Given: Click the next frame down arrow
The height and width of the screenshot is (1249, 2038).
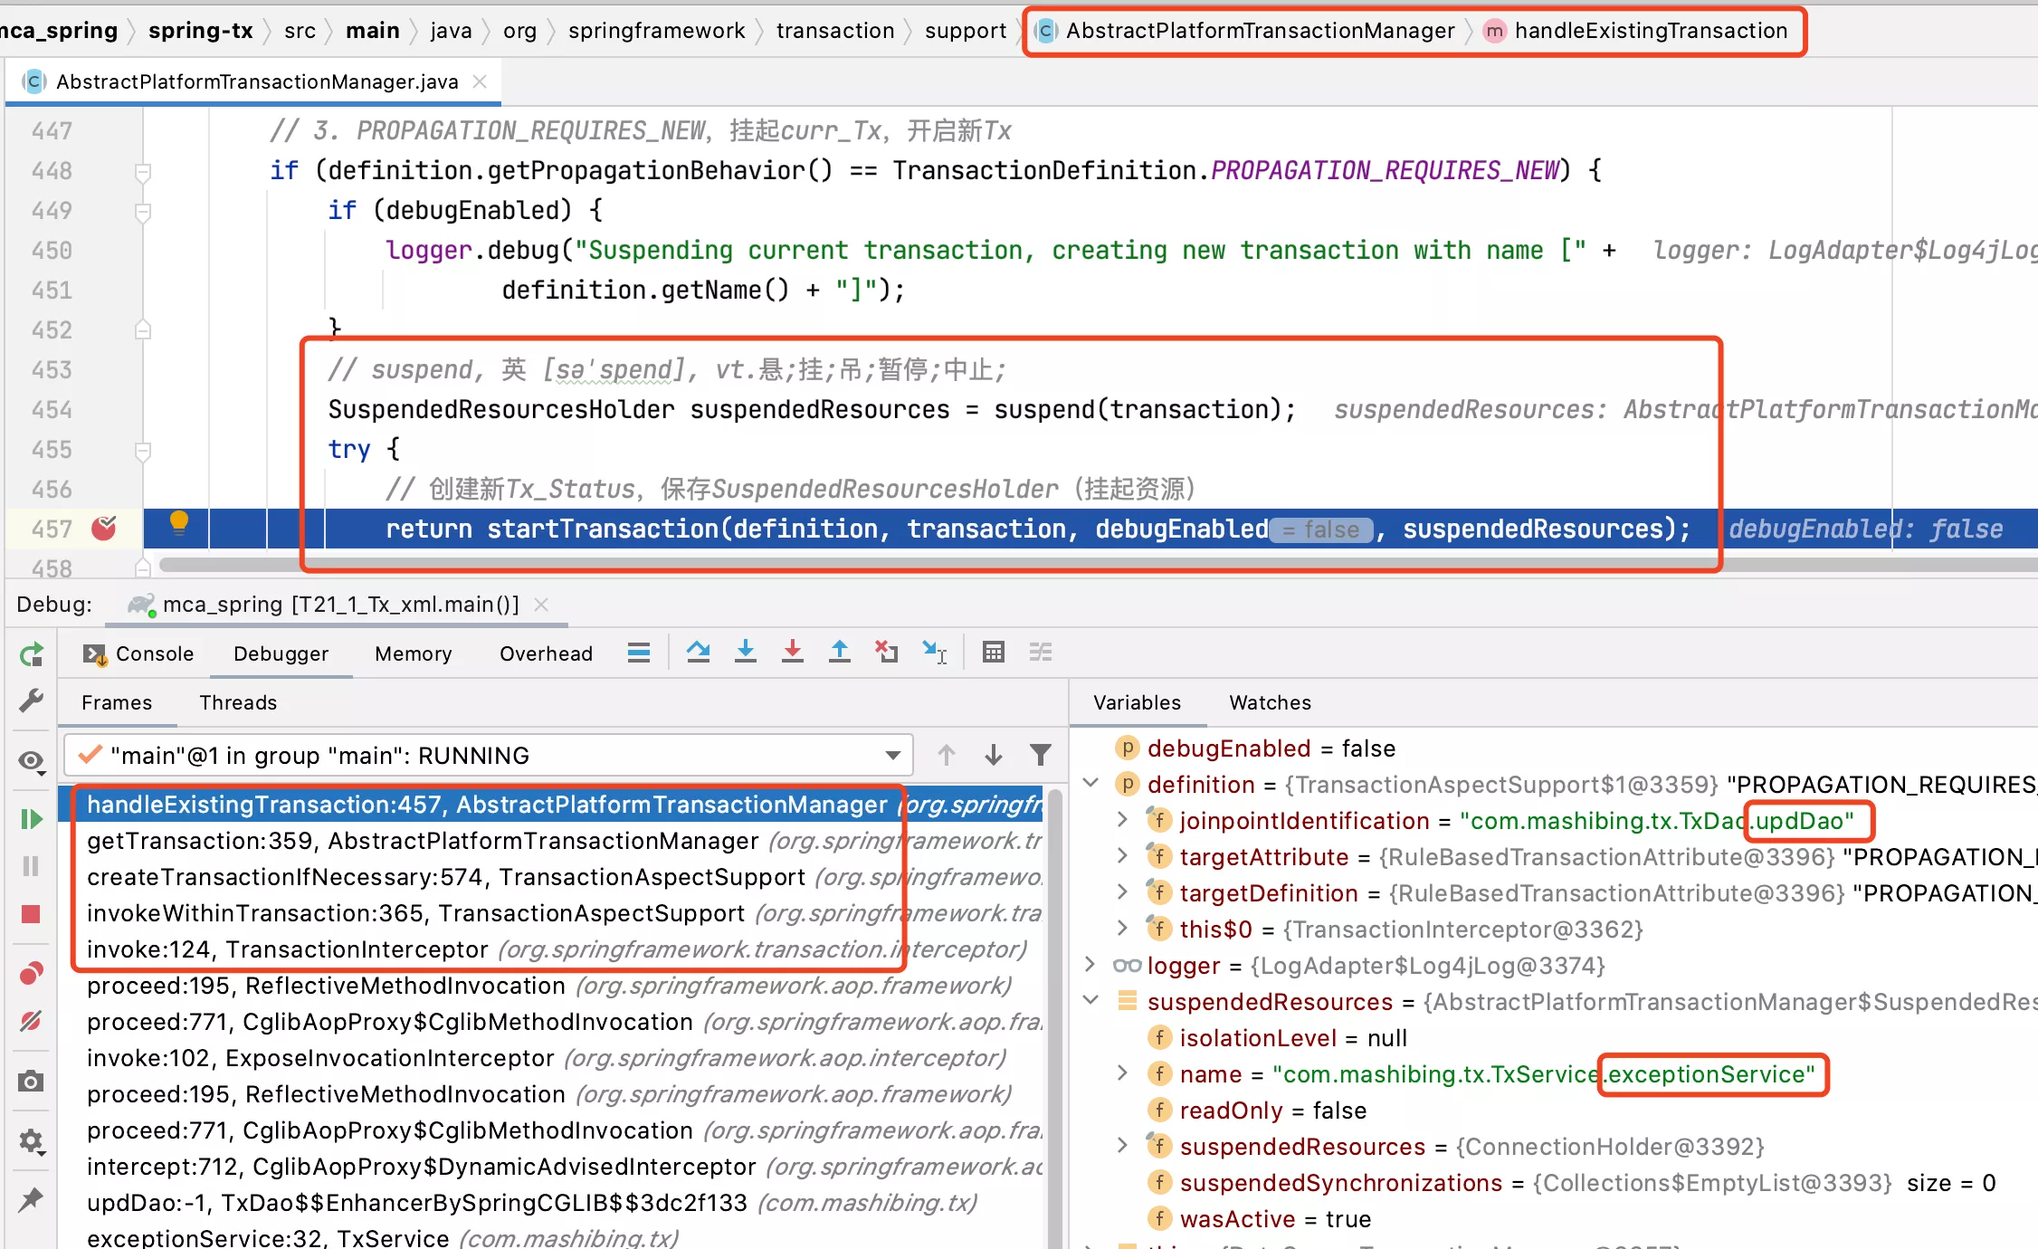Looking at the screenshot, I should coord(994,755).
